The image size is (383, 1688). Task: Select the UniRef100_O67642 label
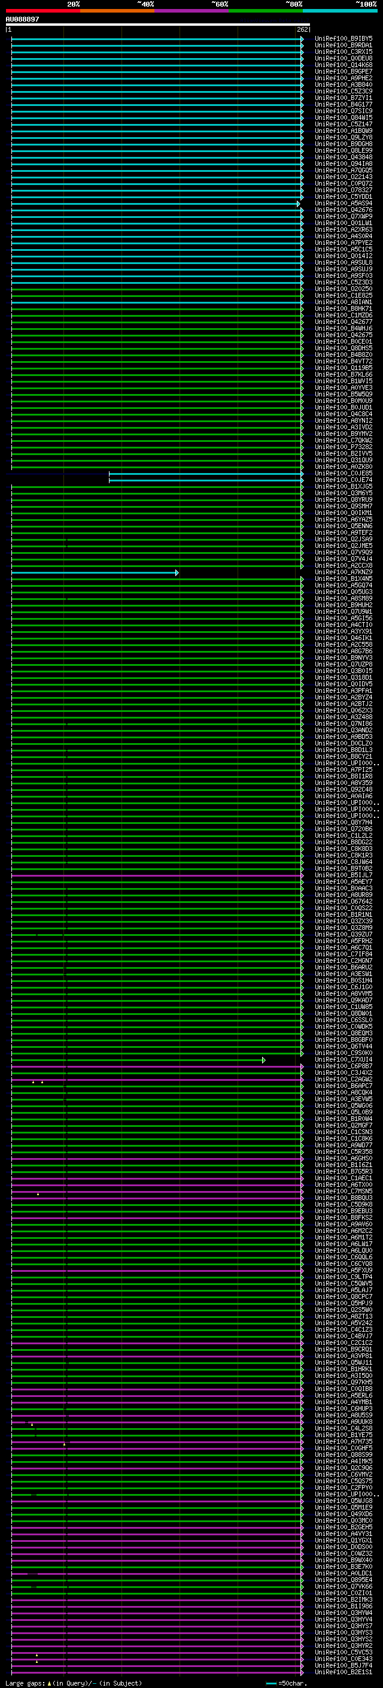pyautogui.click(x=343, y=902)
